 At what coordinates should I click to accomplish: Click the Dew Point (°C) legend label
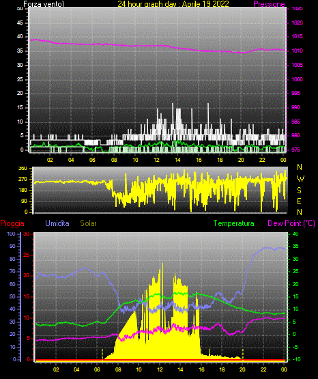[x=291, y=223]
